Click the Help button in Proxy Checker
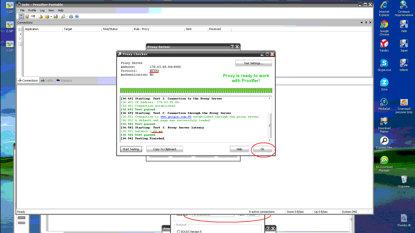Screen dimensions: 415x233 [239, 149]
